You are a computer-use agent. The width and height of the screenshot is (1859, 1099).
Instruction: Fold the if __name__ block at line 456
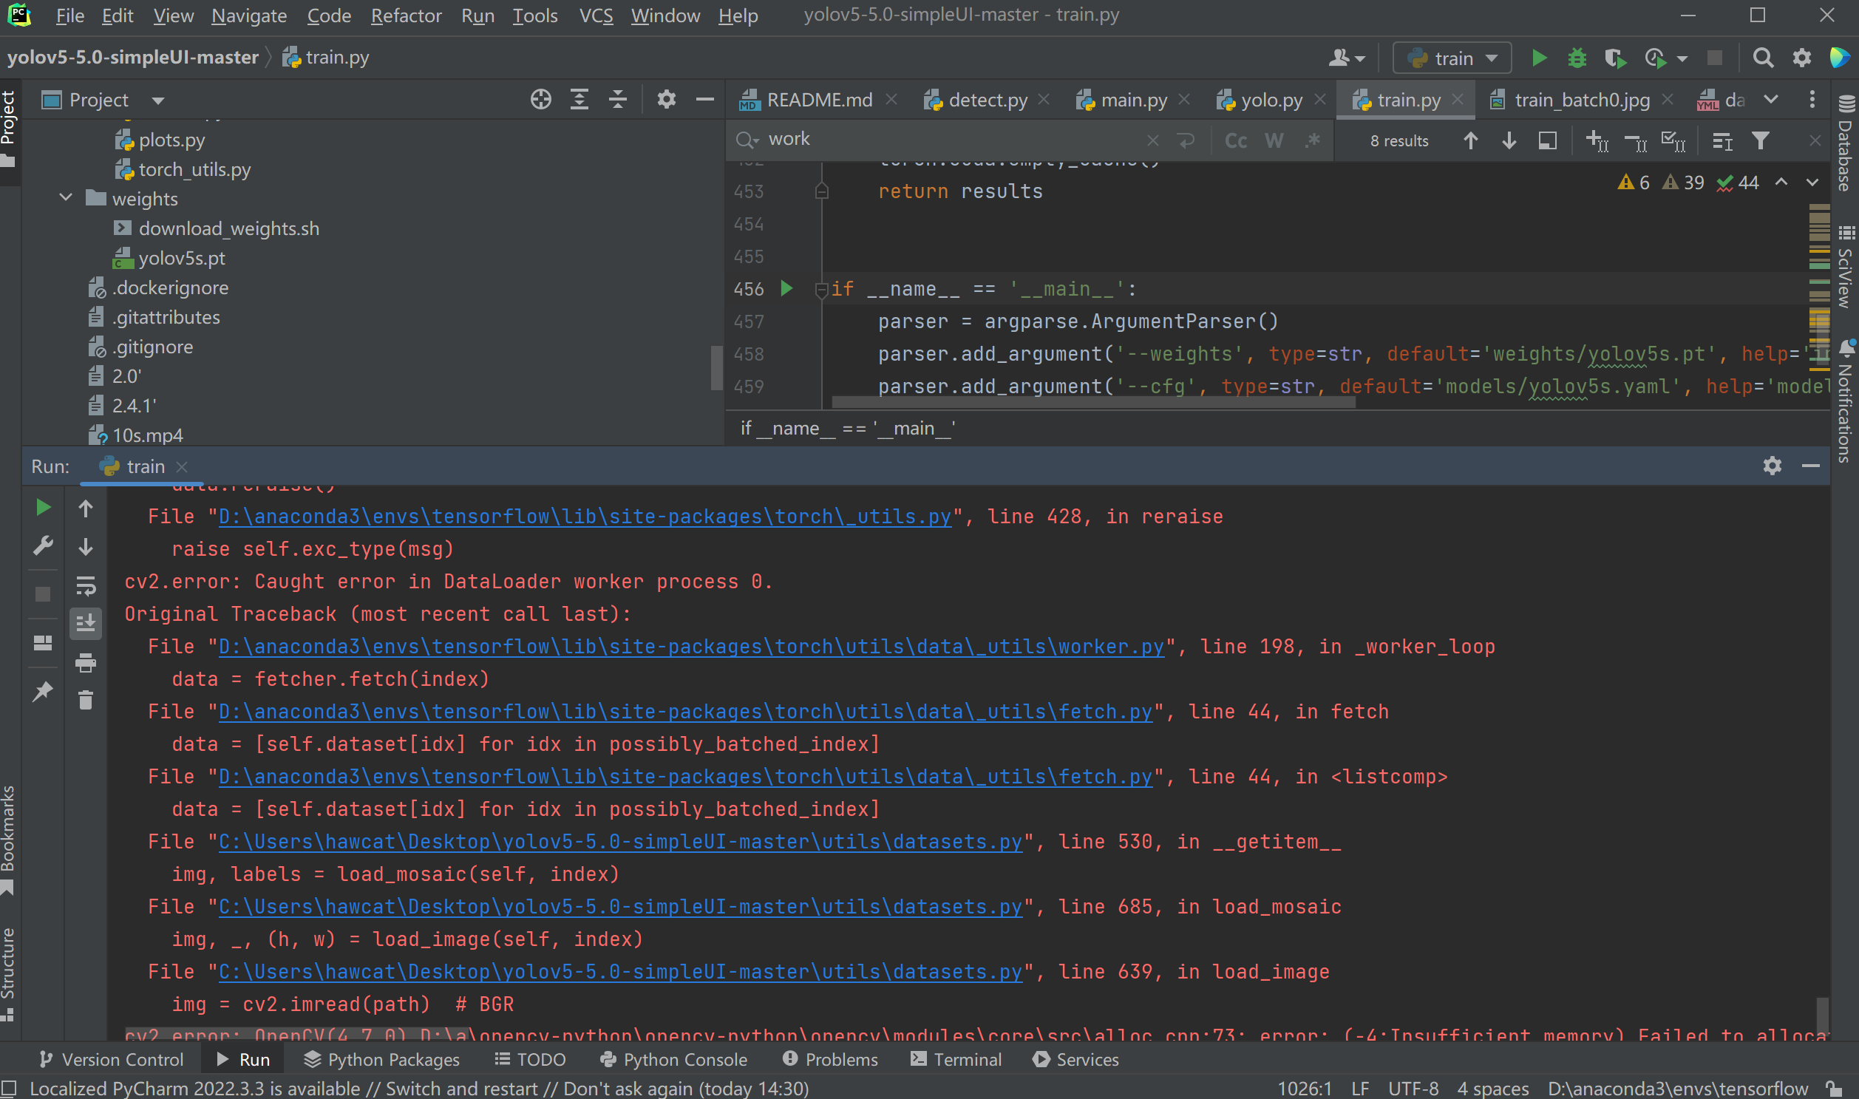click(x=820, y=290)
